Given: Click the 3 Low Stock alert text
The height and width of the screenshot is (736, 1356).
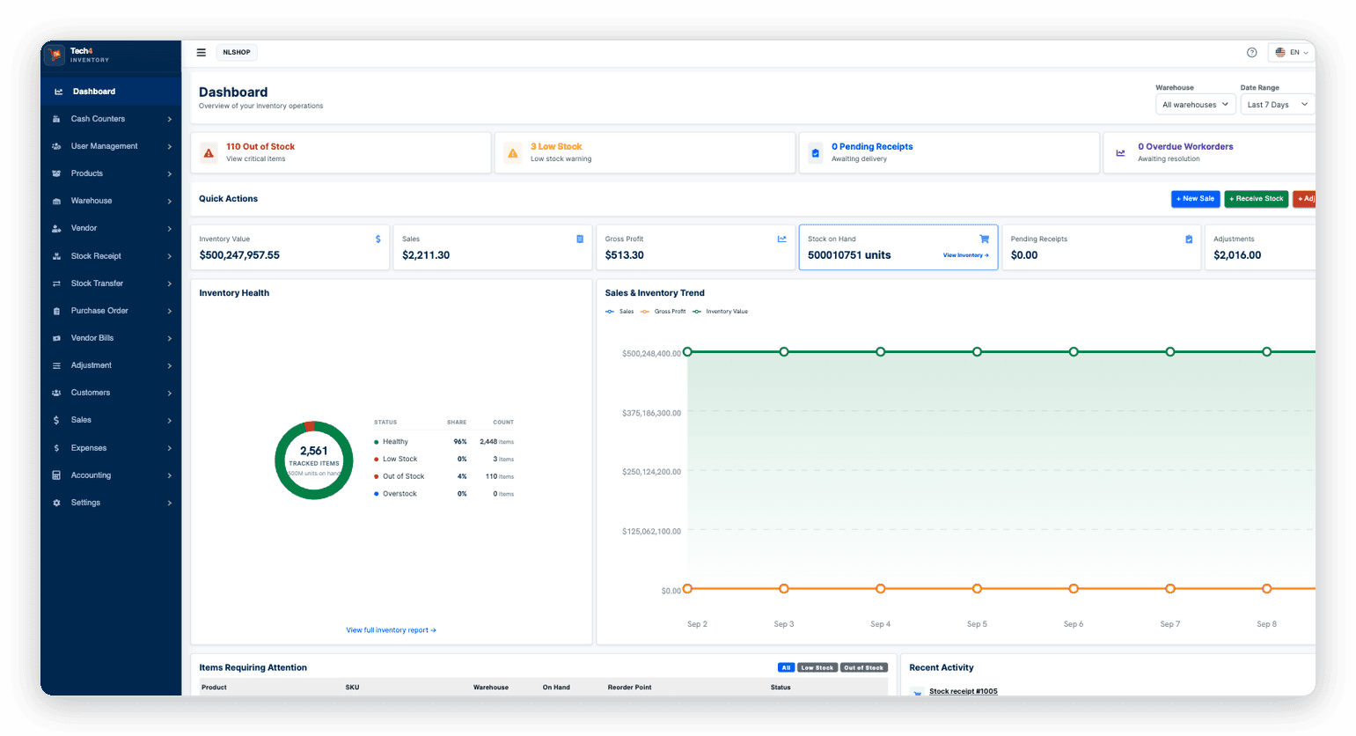Looking at the screenshot, I should coord(556,147).
